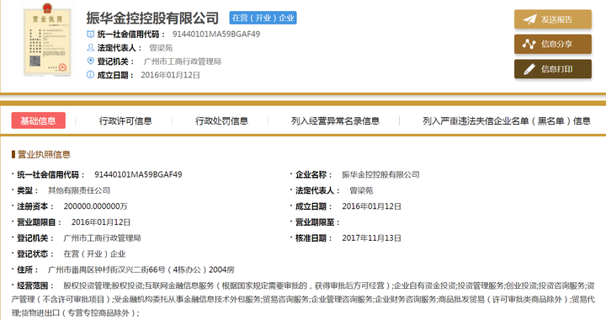Click registered capital value 200000.000000万
This screenshot has height=320, width=606.
point(95,206)
